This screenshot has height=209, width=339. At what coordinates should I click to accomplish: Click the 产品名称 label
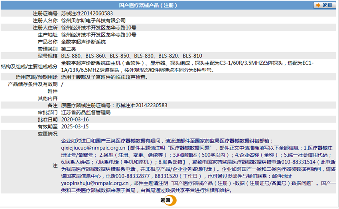pyautogui.click(x=47, y=42)
